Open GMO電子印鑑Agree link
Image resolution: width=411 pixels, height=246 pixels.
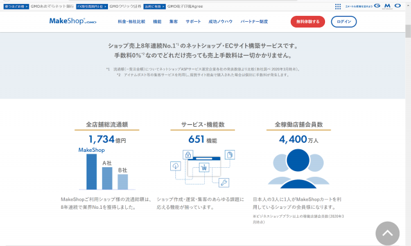pos(186,6)
